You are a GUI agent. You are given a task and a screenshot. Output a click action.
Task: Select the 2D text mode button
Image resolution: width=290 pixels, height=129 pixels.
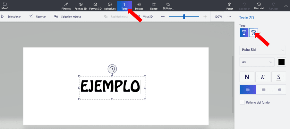tap(244, 33)
